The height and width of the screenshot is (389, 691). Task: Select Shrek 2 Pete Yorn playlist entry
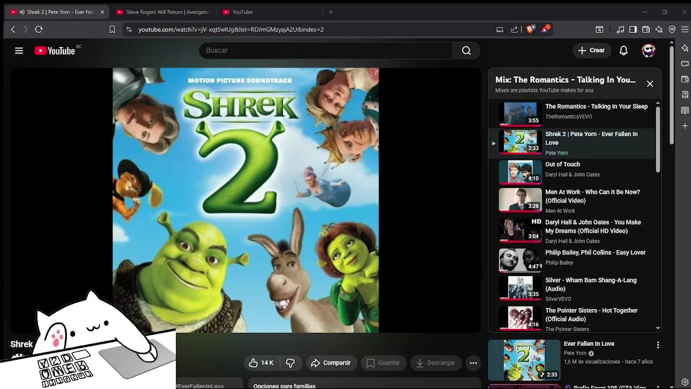[x=572, y=143]
